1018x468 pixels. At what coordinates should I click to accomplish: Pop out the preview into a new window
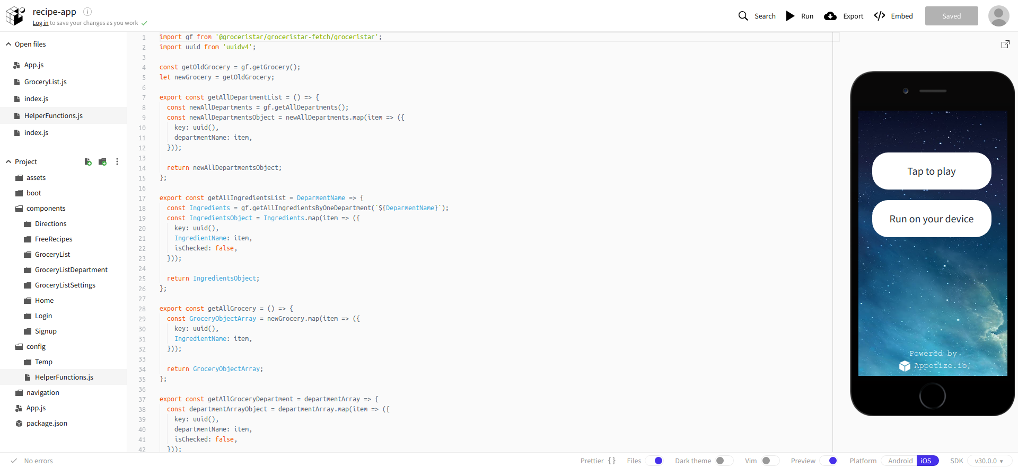pos(1005,44)
